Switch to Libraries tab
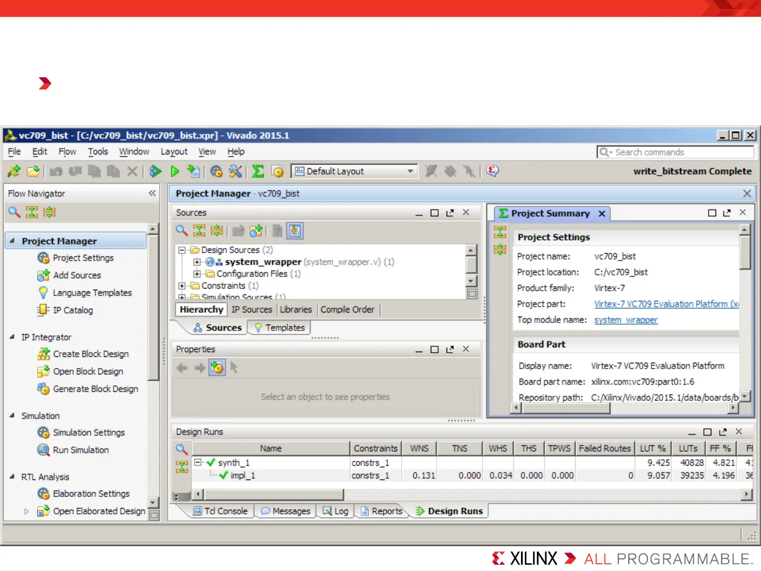Viewport: 761px width, 571px height. coord(296,309)
